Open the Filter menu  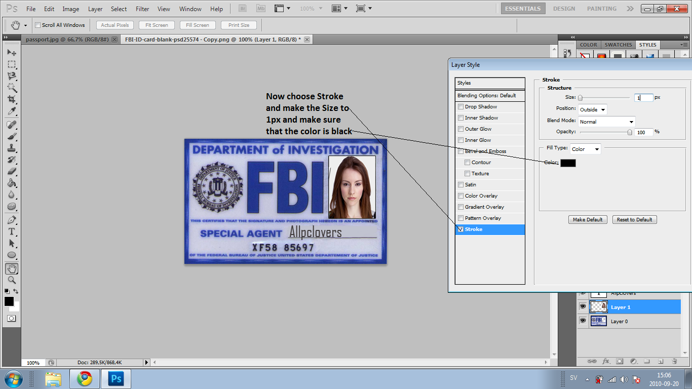pos(142,9)
